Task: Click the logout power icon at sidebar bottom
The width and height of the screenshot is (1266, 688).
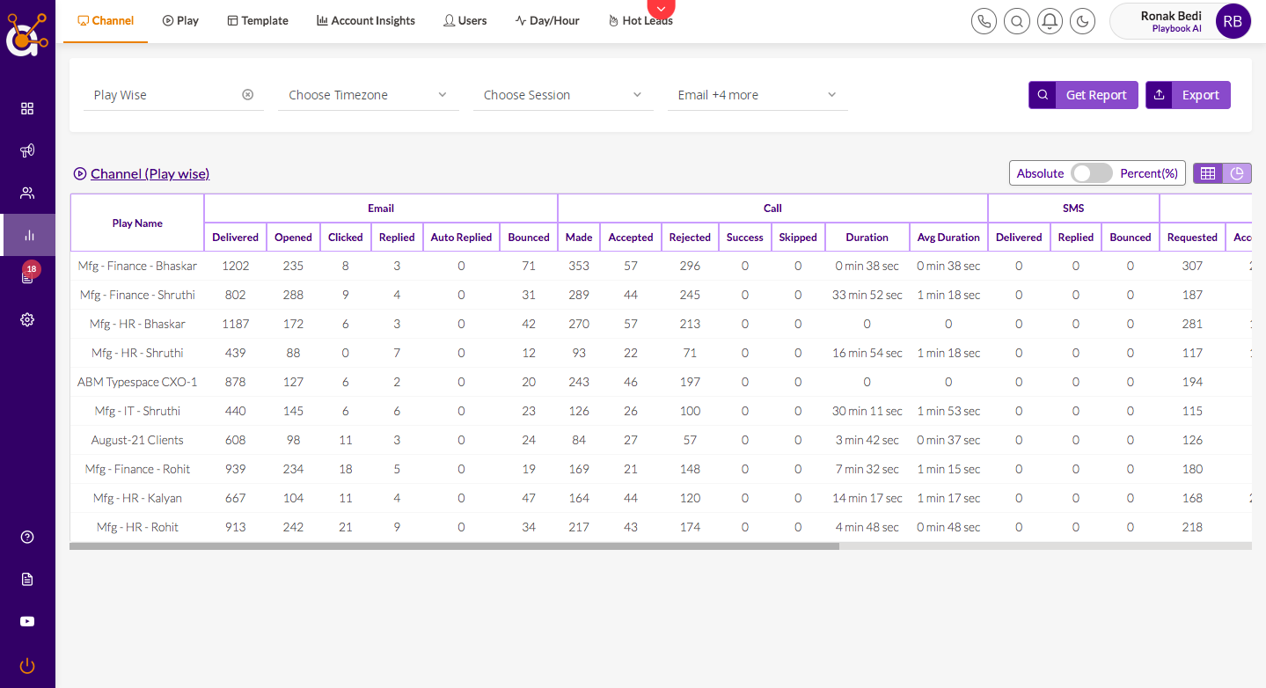Action: [x=26, y=666]
